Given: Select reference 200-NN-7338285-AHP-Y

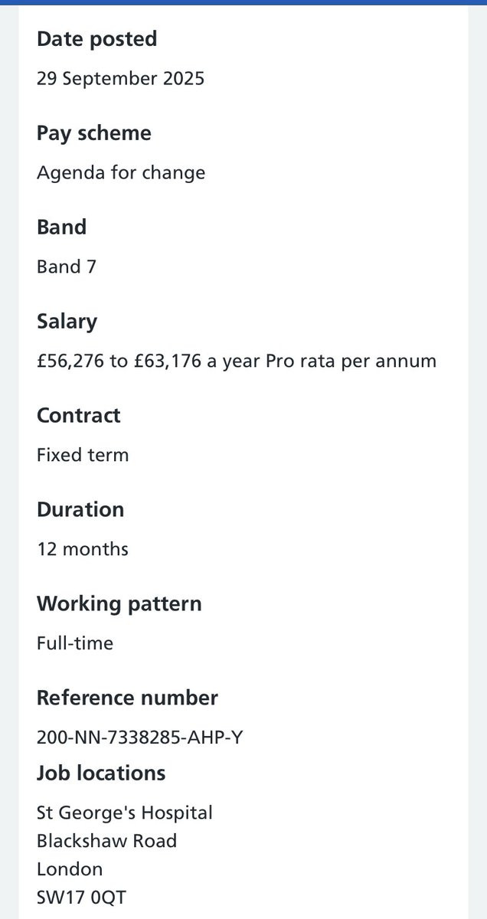Looking at the screenshot, I should [x=140, y=737].
